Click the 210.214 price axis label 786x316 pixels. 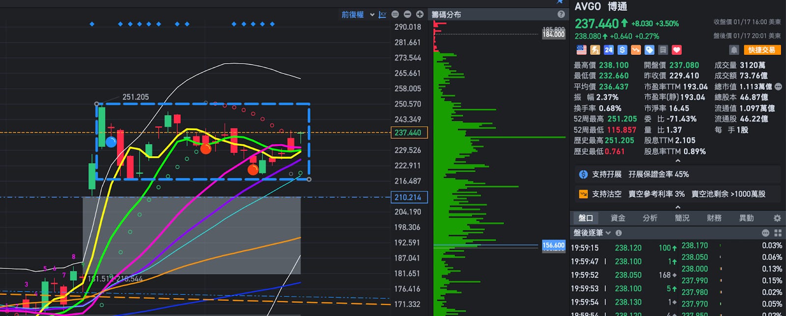coord(408,197)
